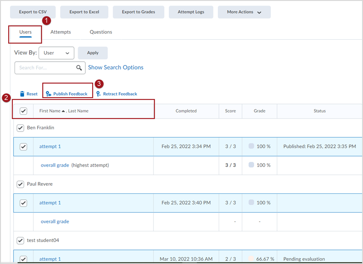Screen dimensions: 363x264
Task: Click the Reset trash can icon
Action: pos(22,94)
